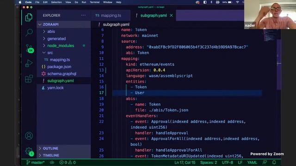Open the Edit menu
This screenshot has width=296, height=166.
[45, 2]
